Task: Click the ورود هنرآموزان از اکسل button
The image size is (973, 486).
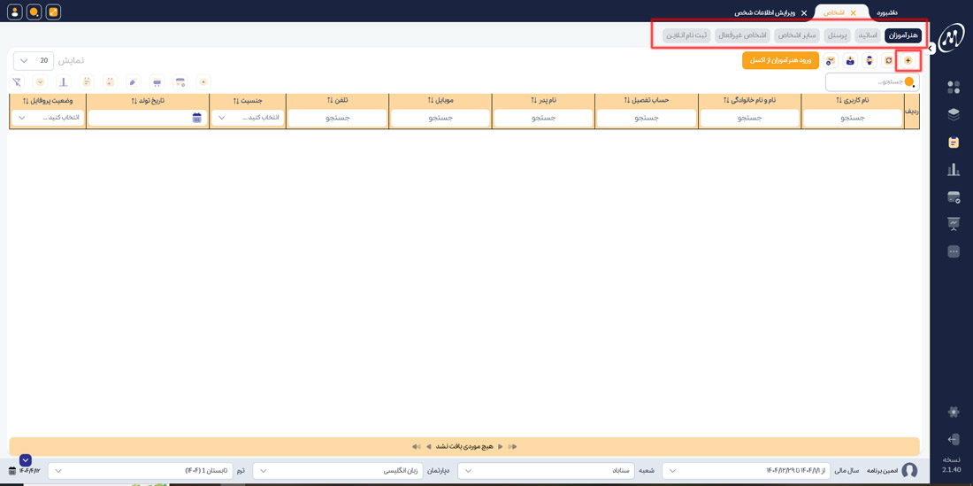Action: [x=780, y=60]
